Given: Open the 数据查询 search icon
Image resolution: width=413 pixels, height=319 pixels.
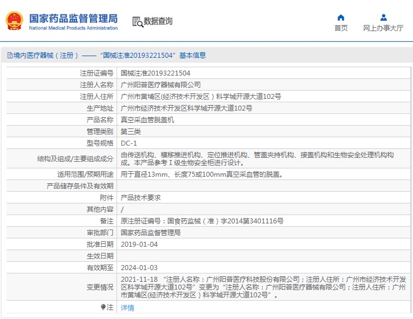Looking at the screenshot, I should coord(138,22).
